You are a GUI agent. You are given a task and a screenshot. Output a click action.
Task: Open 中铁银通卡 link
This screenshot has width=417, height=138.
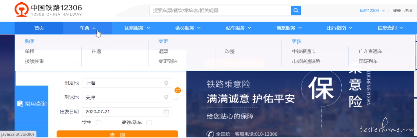coord(304,52)
